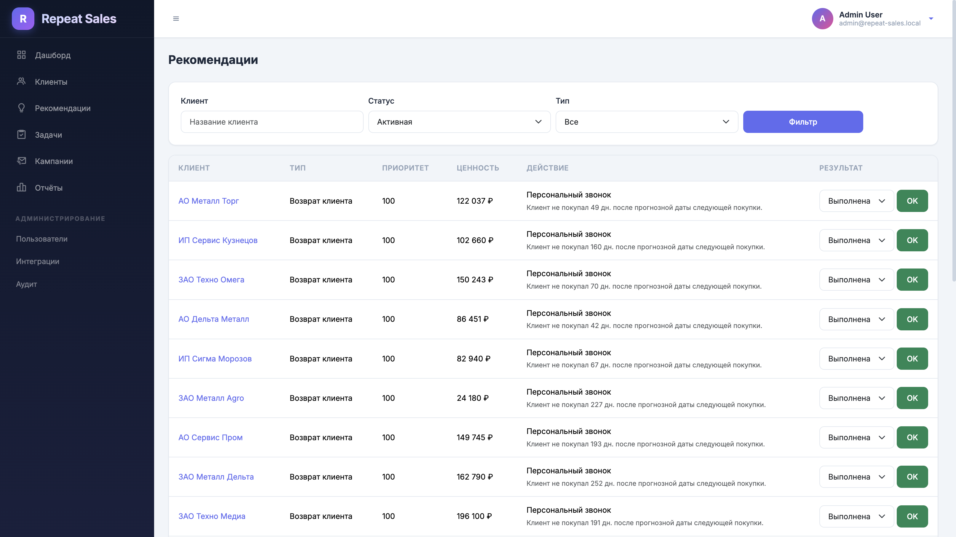Open Аудит in the administration menu
Screen dimensions: 956x537
point(26,284)
